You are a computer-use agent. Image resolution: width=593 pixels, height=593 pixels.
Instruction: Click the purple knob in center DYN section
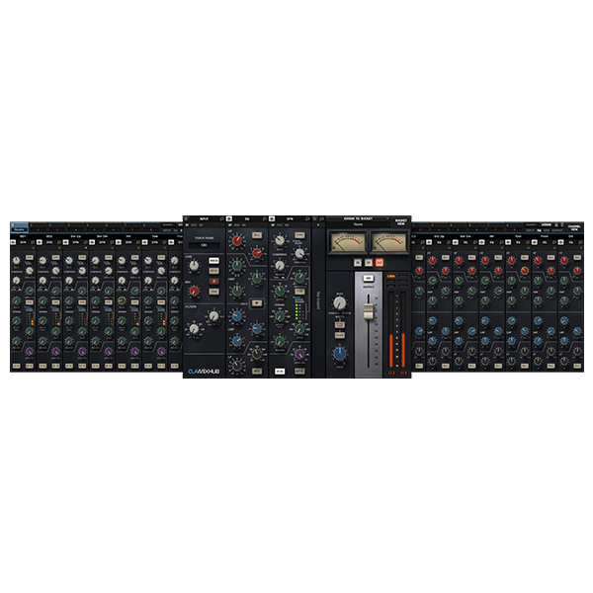(298, 352)
